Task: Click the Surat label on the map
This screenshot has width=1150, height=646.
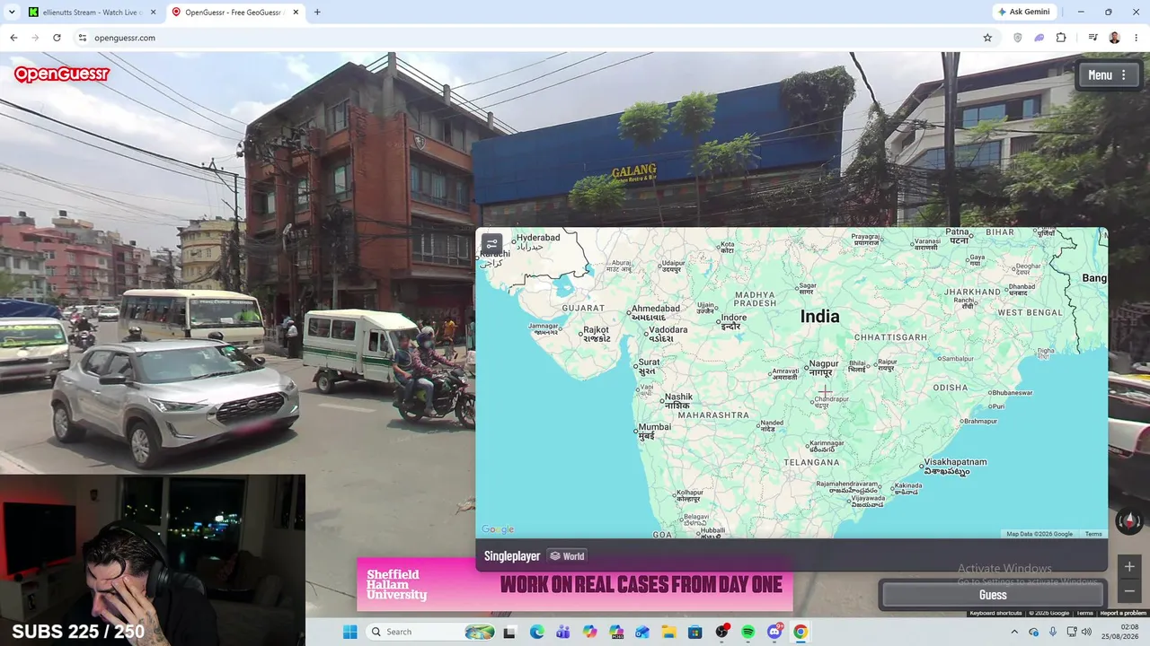Action: (x=649, y=366)
